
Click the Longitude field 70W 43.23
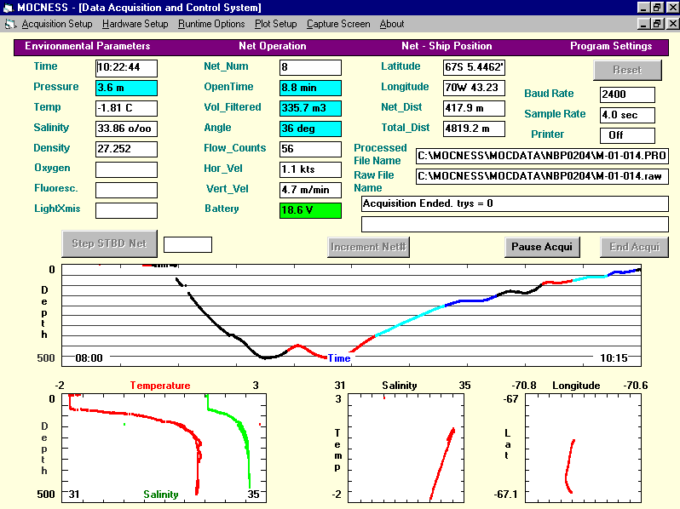[474, 88]
